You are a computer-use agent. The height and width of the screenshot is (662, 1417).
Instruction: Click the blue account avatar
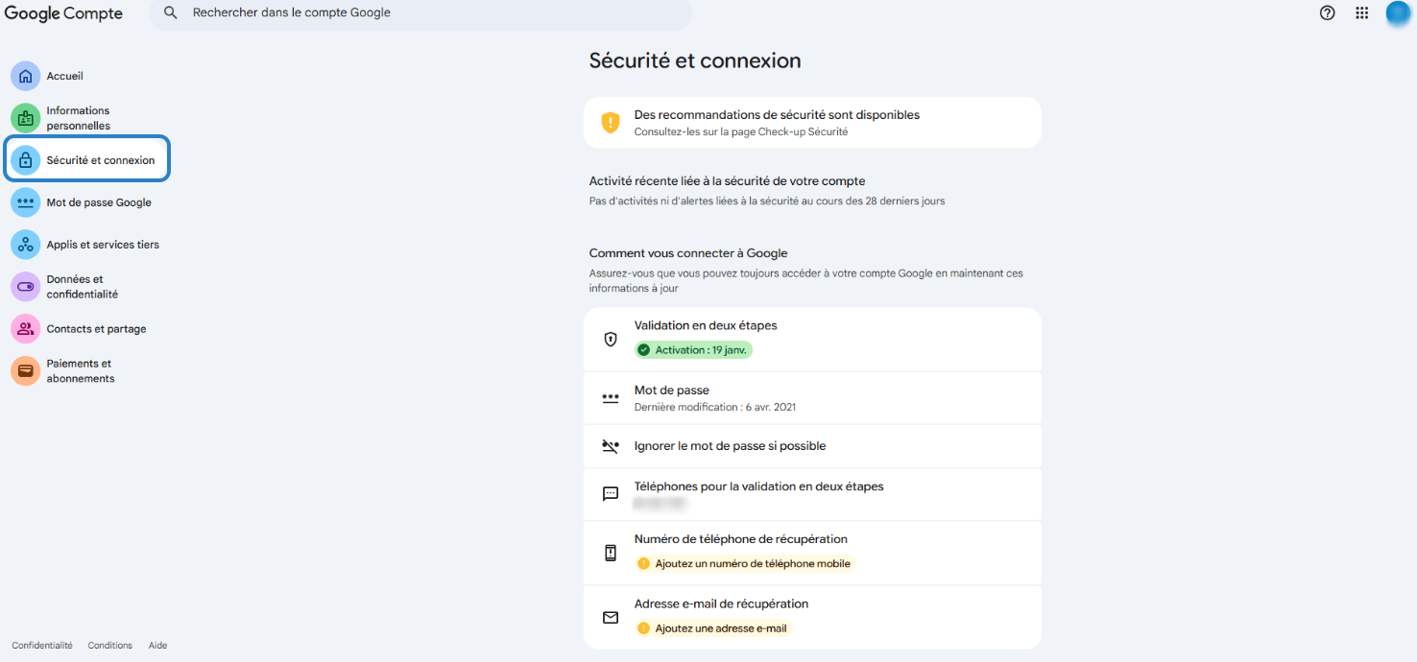[x=1400, y=13]
